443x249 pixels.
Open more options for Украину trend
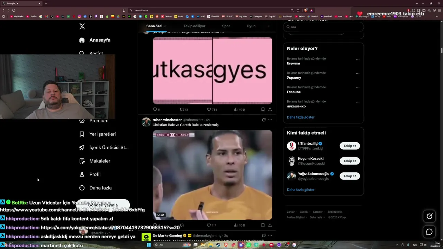(x=358, y=73)
